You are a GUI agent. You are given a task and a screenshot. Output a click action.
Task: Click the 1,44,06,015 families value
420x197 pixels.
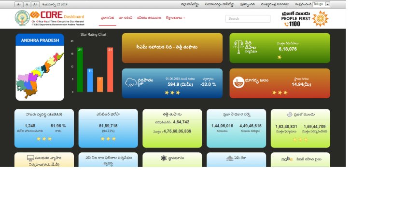[x=222, y=126]
